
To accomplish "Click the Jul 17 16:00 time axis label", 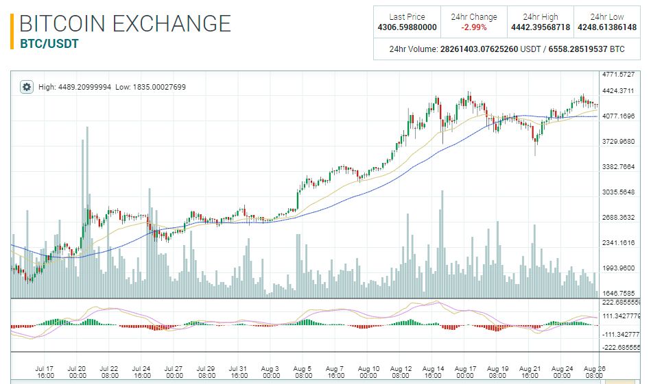I will 45,372.
